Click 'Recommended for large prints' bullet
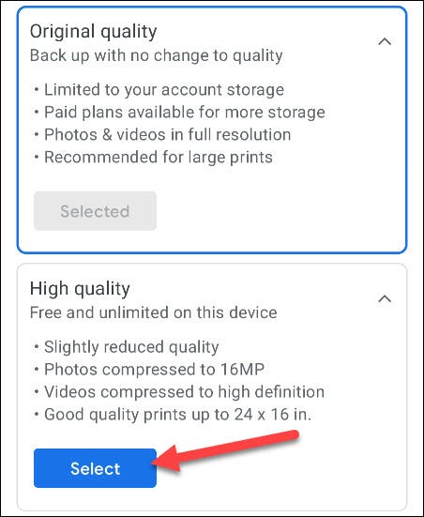Viewport: 424px width, 517px height. (x=159, y=158)
